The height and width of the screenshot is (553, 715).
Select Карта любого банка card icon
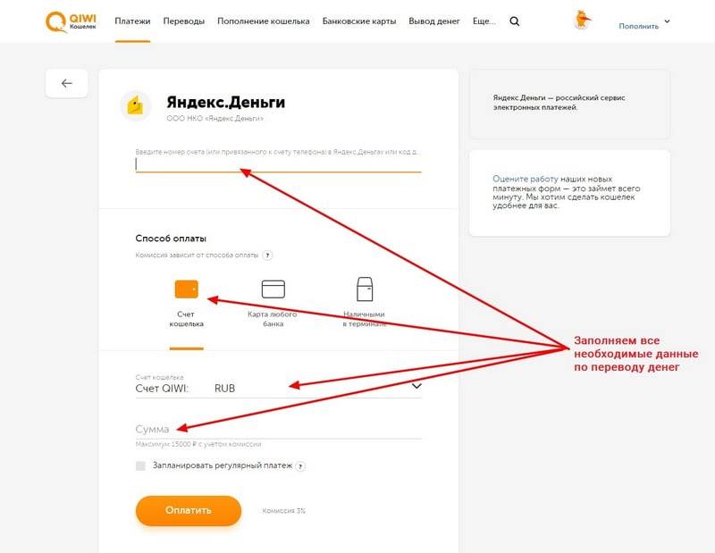point(273,289)
